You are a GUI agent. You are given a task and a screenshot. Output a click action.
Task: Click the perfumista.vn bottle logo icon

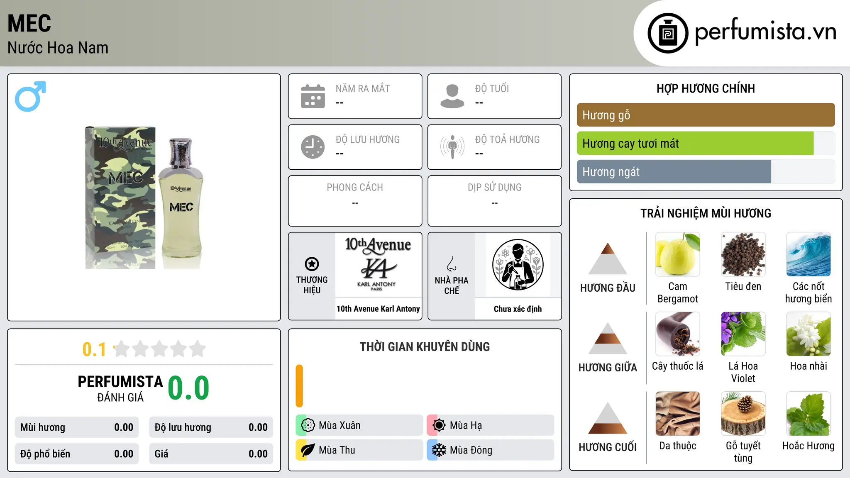(x=668, y=33)
